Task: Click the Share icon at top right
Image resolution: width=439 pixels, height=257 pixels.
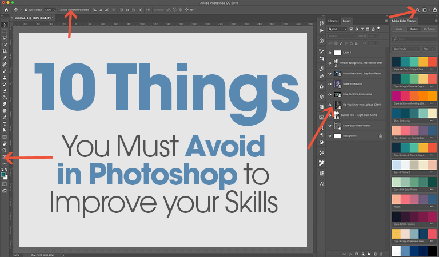Action: (x=435, y=10)
